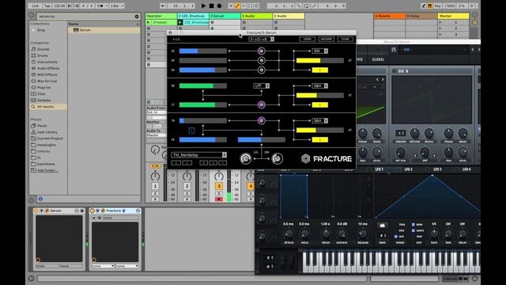
Task: Select the A Reverb return track header
Action: tap(390, 16)
